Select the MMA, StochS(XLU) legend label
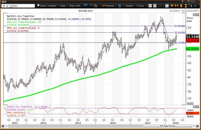 point(18,113)
